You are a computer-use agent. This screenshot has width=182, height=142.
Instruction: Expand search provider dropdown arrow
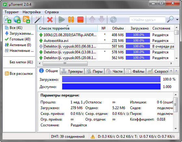coord(177,19)
